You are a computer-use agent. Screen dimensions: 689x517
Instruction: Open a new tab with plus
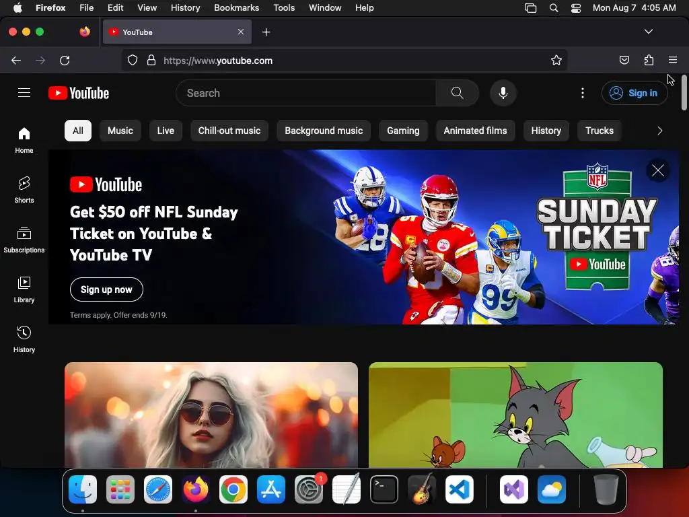pyautogui.click(x=266, y=32)
